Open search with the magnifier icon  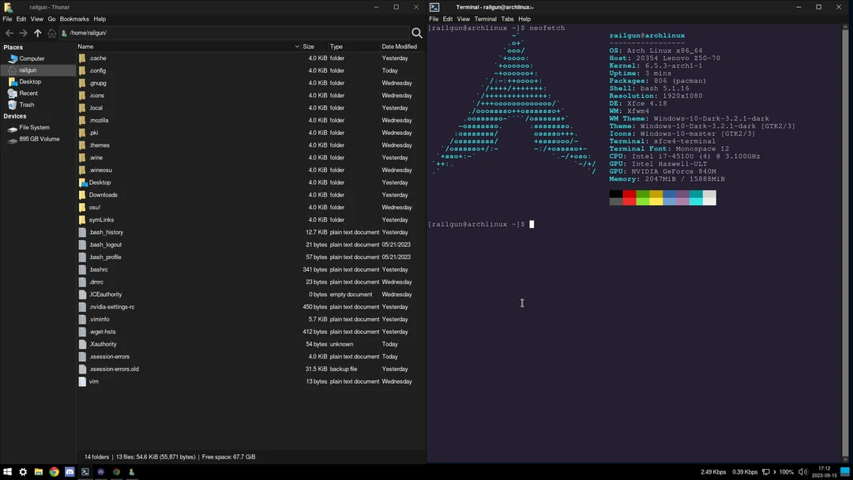416,33
